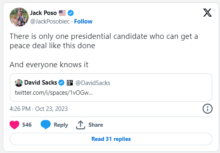Screen dimensions: 220x153
Task: Click the American flag emoji
Action: (62, 13)
